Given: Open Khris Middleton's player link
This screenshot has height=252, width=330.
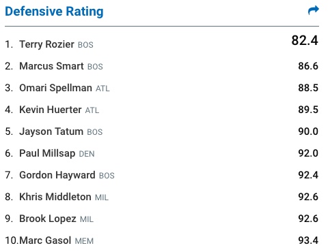Looking at the screenshot, I should coord(55,197).
